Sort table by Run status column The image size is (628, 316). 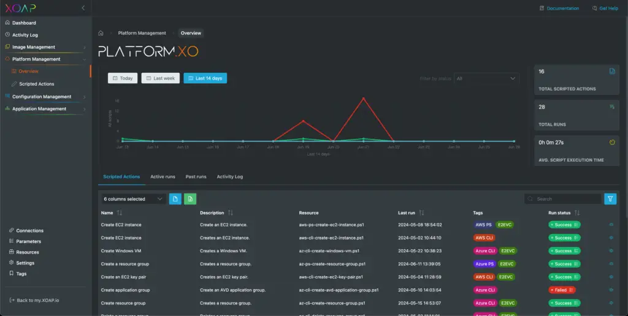577,213
